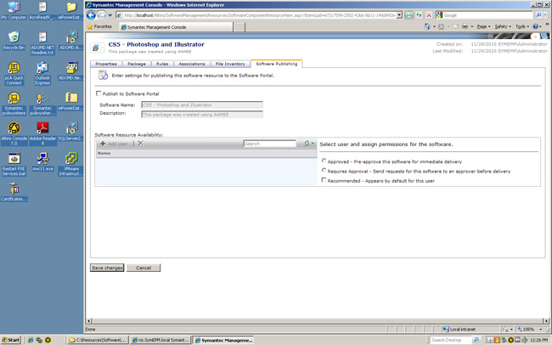Screen dimensions: 552x345
Task: Enable Publish to Software Portal checkbox
Action: (99, 93)
